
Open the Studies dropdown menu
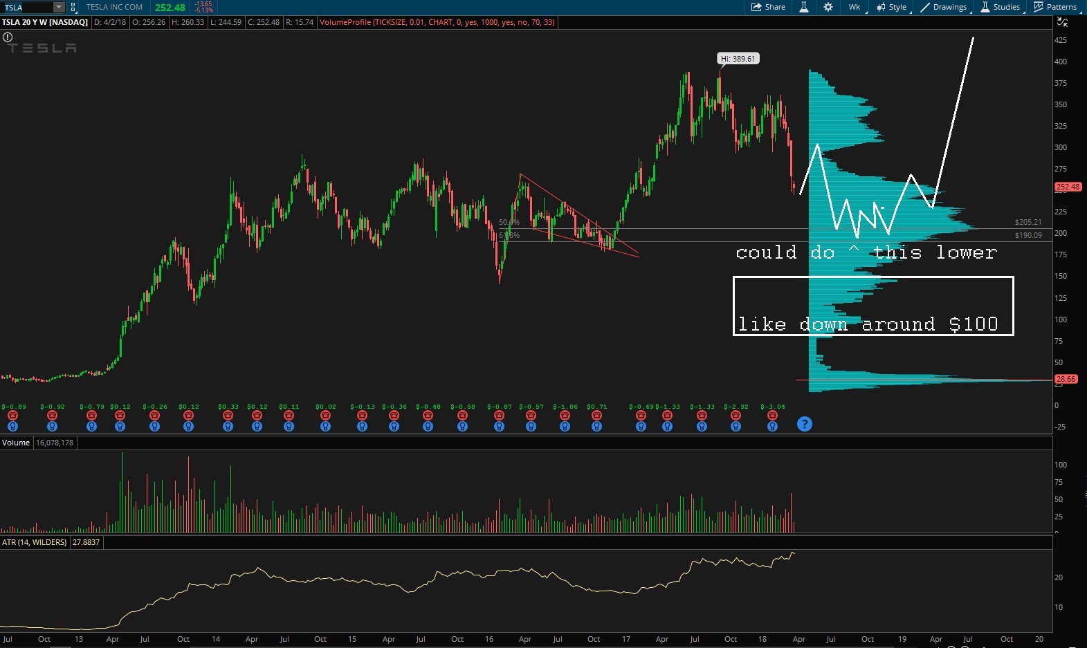[1001, 7]
